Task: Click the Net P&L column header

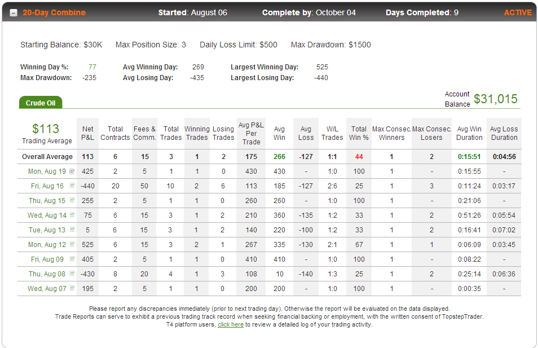Action: tap(87, 133)
